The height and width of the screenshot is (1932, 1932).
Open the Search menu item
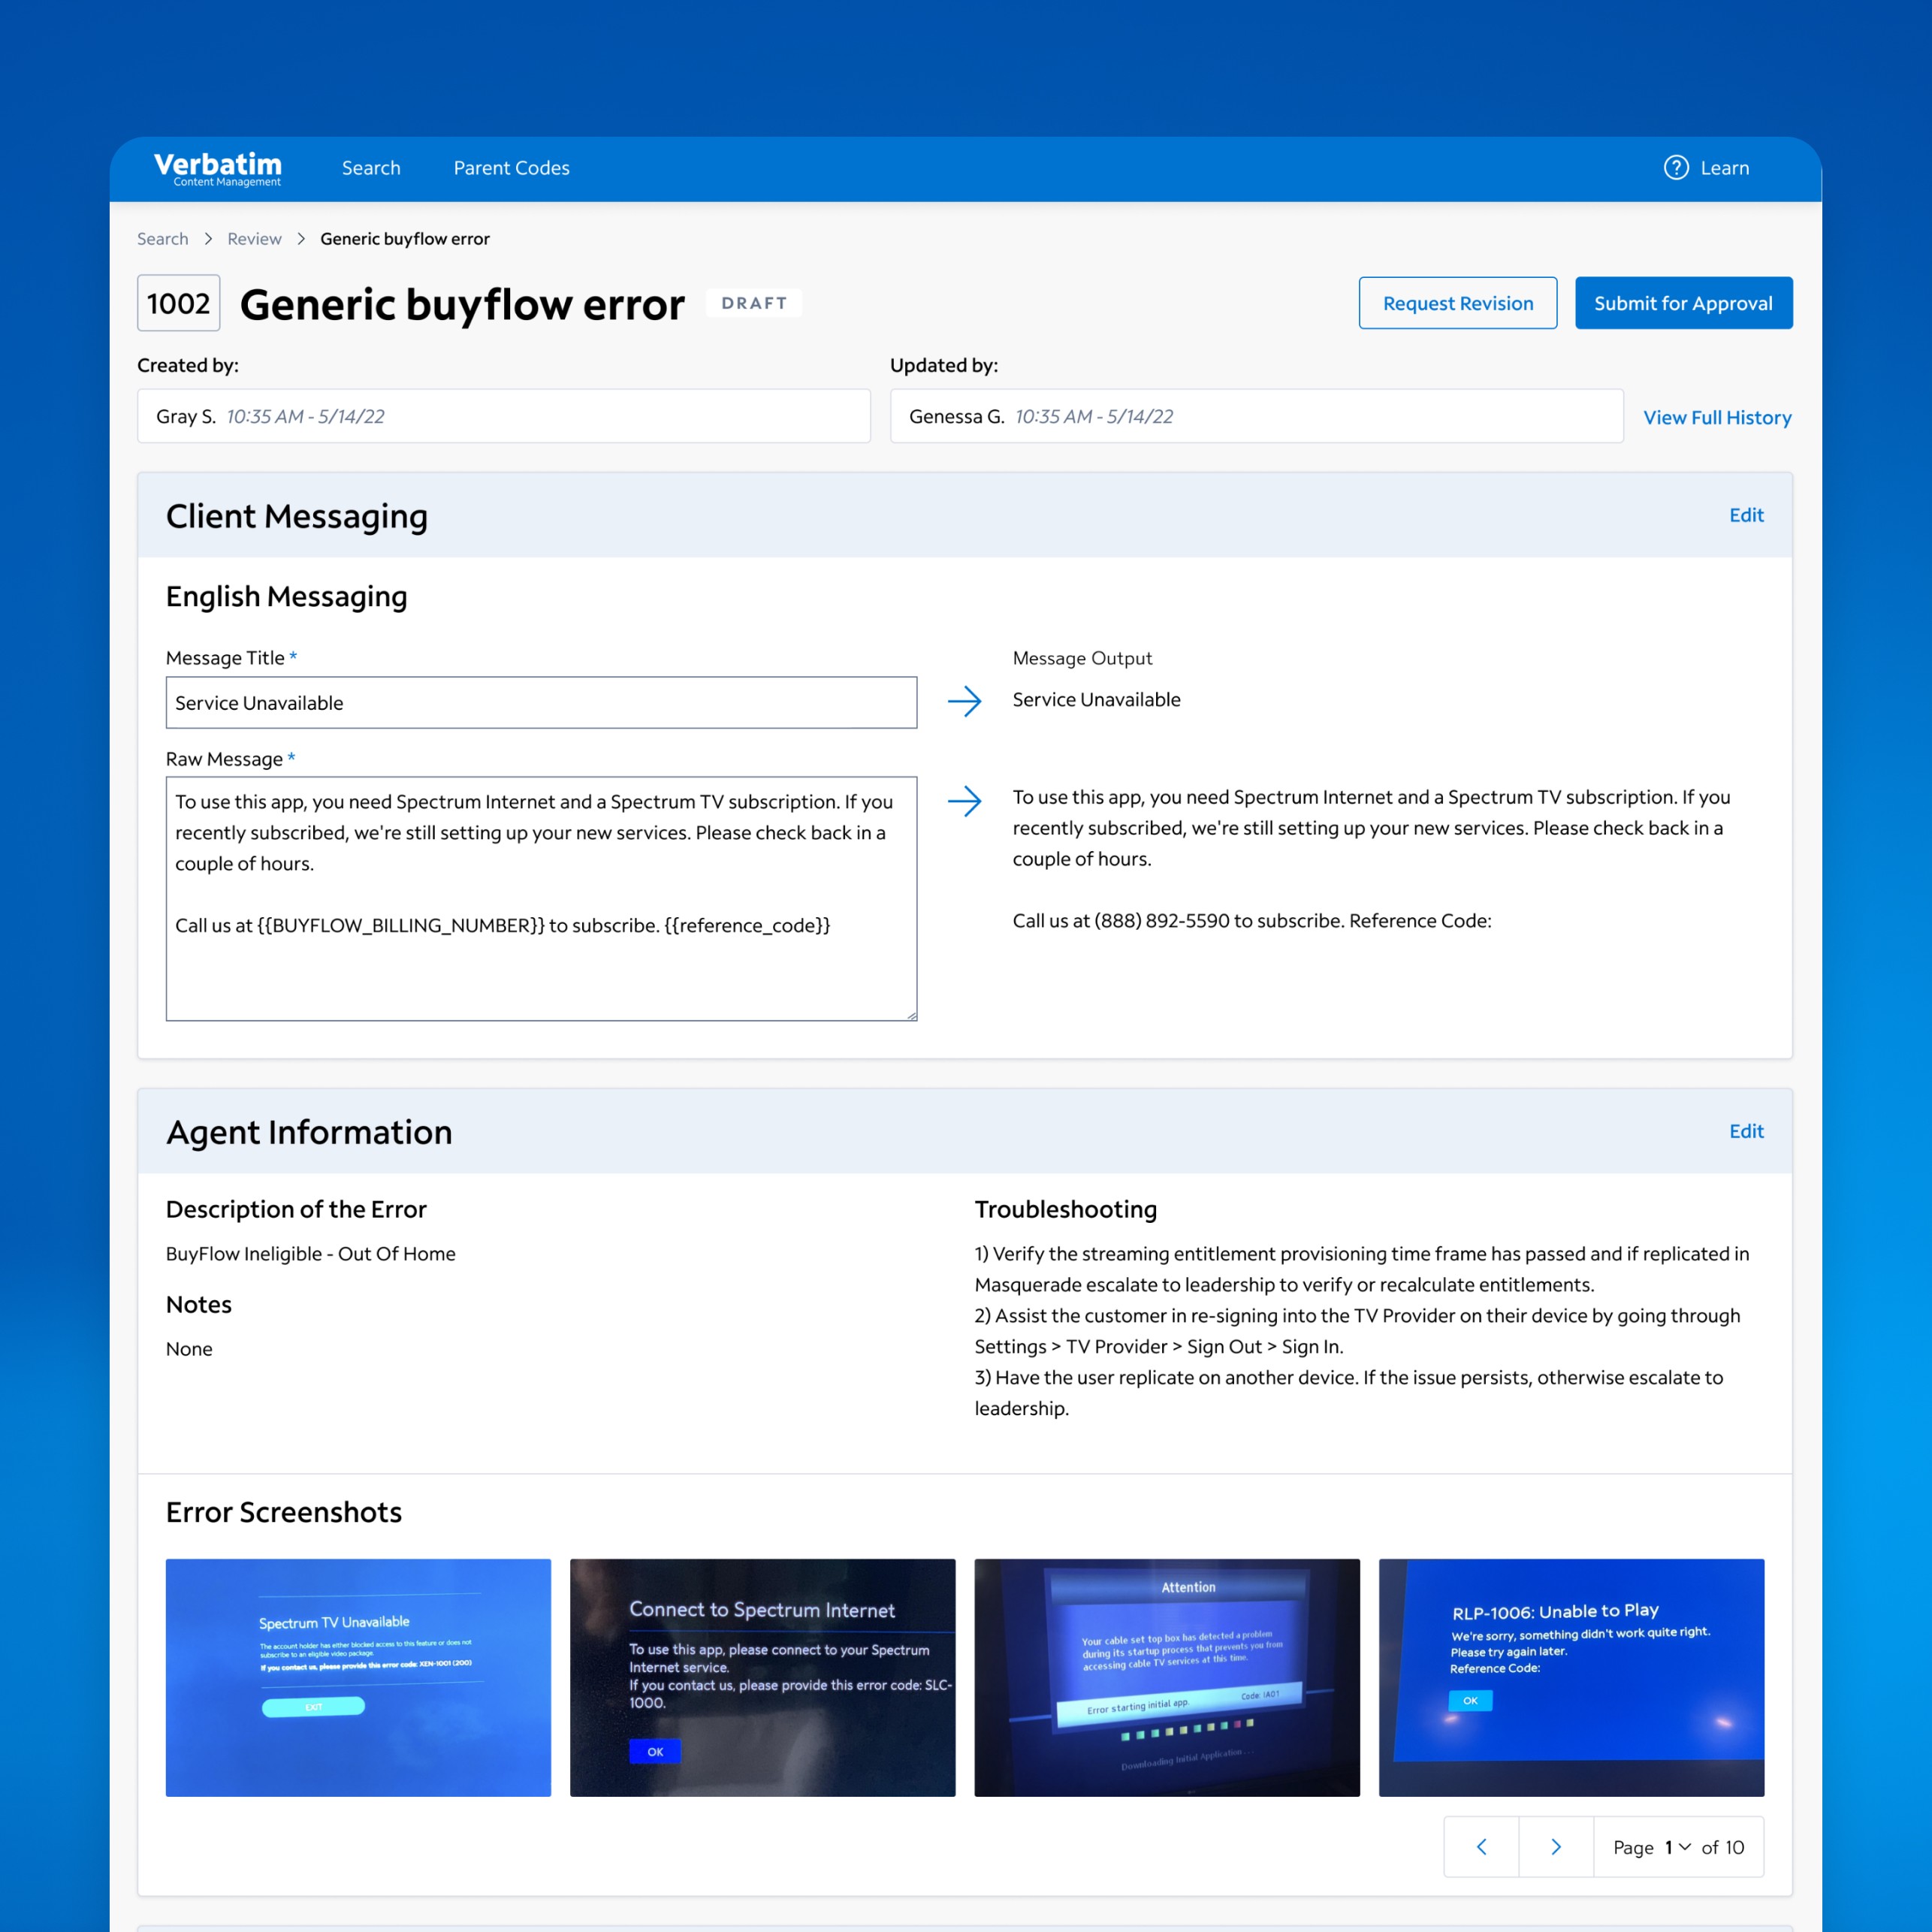[371, 168]
